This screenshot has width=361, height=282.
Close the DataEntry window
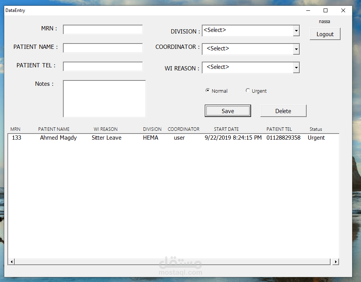click(x=343, y=10)
